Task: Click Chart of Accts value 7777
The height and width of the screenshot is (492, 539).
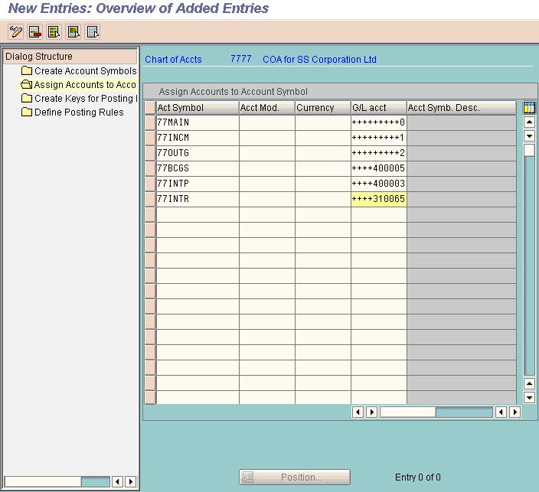Action: (x=240, y=59)
